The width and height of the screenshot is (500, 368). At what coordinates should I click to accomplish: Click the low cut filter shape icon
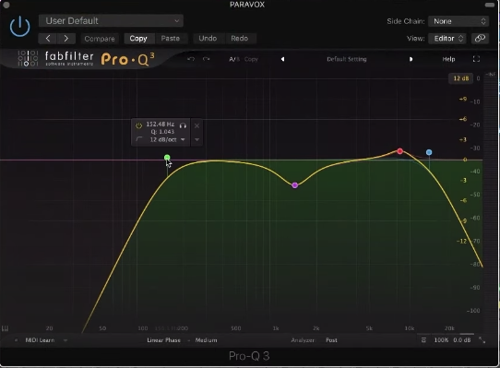click(138, 139)
